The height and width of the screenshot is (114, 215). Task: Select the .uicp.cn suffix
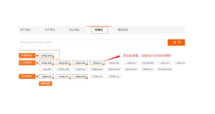(131, 63)
